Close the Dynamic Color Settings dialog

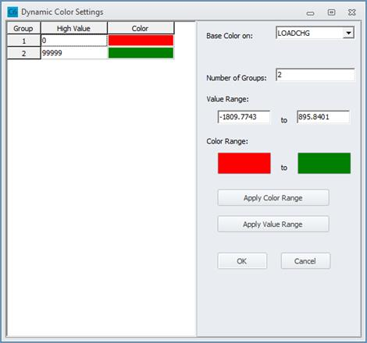(352, 12)
